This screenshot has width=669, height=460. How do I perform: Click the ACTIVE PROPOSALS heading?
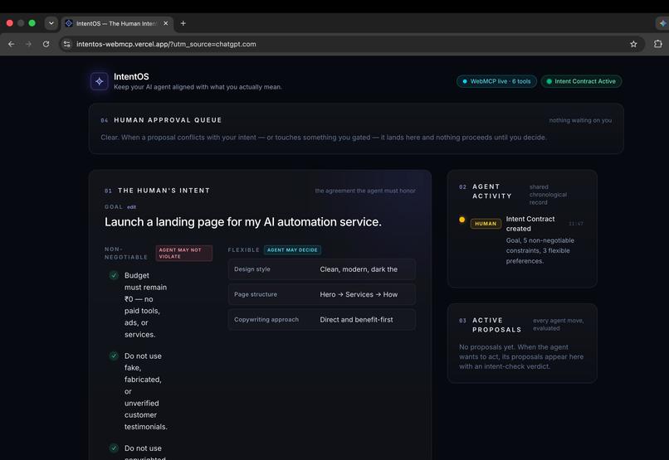pos(496,325)
